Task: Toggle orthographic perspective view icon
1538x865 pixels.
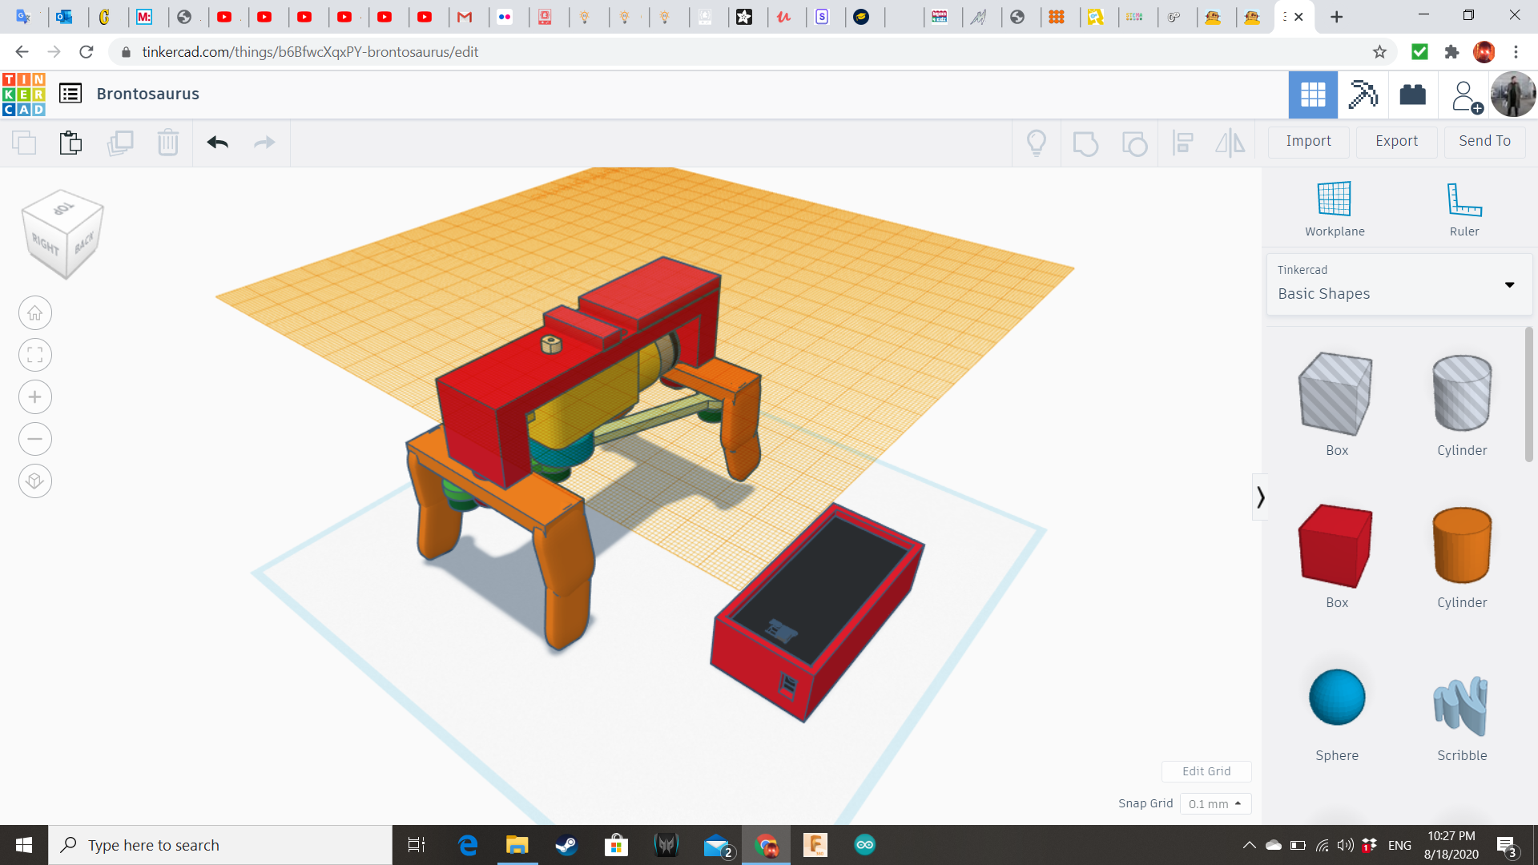Action: [x=35, y=481]
